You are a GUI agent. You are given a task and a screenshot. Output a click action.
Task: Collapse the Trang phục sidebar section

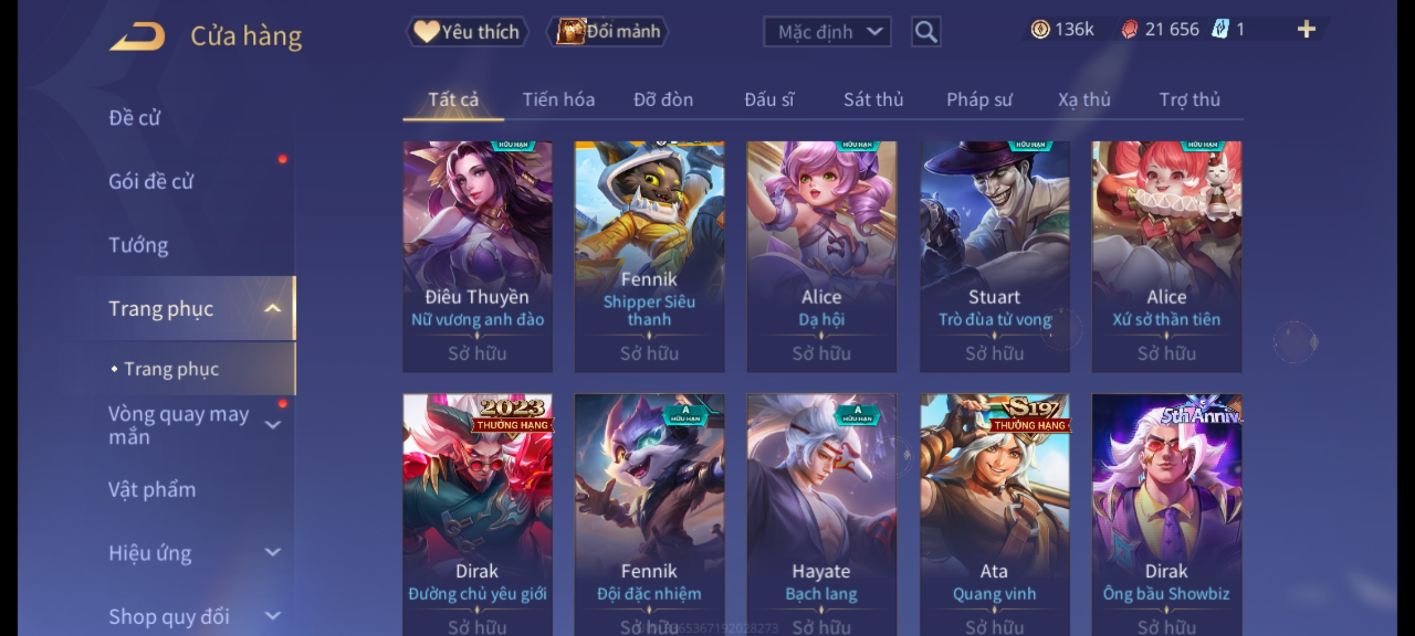coord(272,309)
